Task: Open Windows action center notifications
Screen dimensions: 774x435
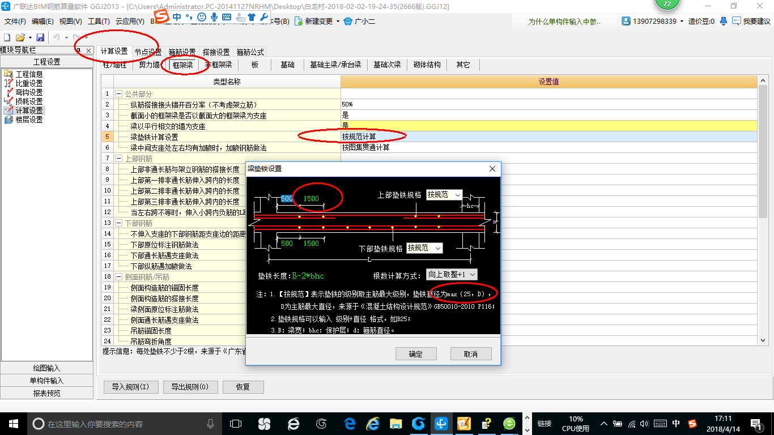Action: (x=756, y=423)
